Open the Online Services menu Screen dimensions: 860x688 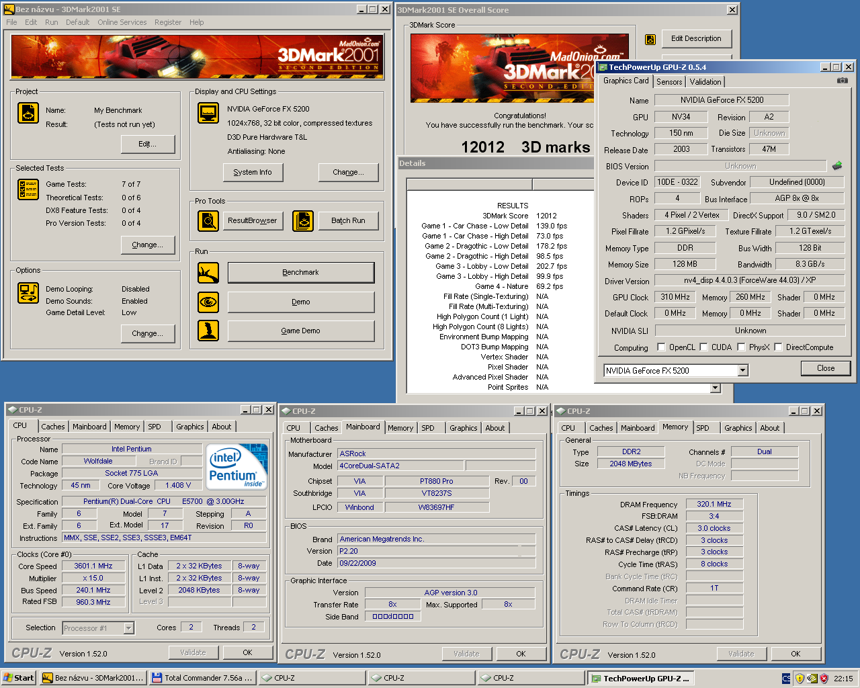[122, 22]
